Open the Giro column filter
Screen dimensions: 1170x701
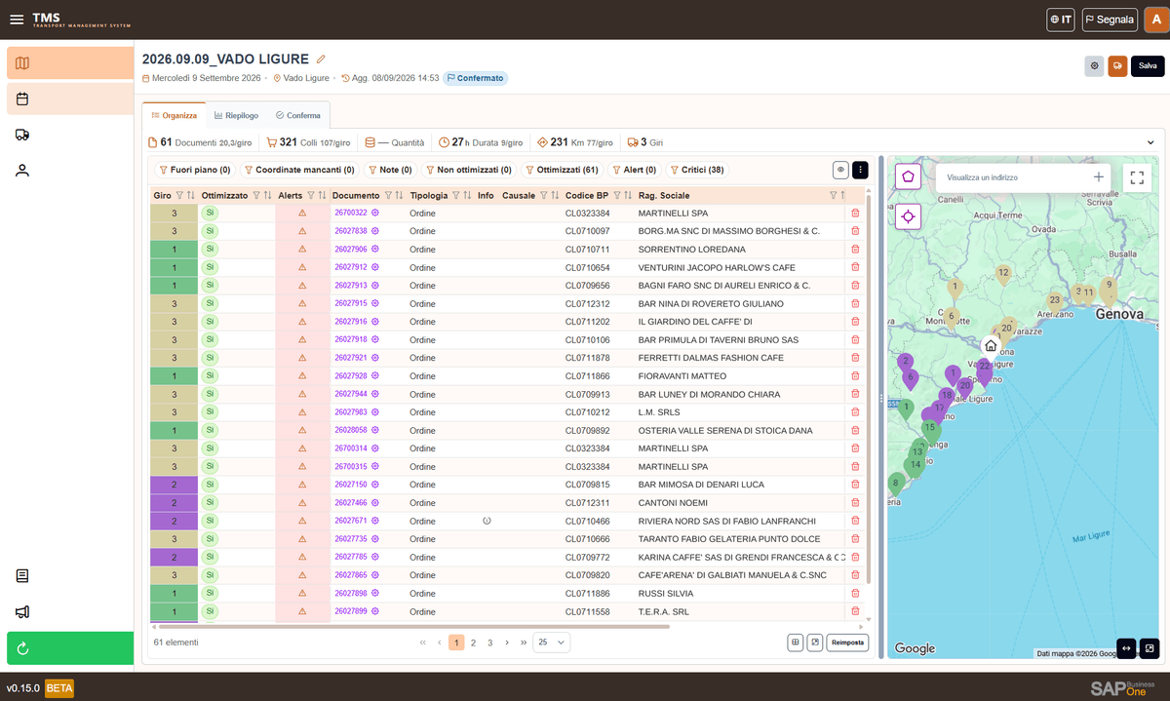click(x=180, y=195)
